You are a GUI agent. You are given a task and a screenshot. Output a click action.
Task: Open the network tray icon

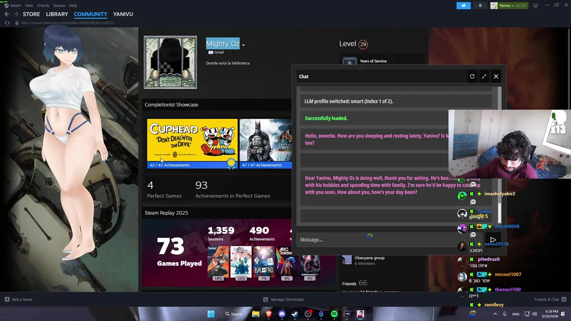[527, 314]
